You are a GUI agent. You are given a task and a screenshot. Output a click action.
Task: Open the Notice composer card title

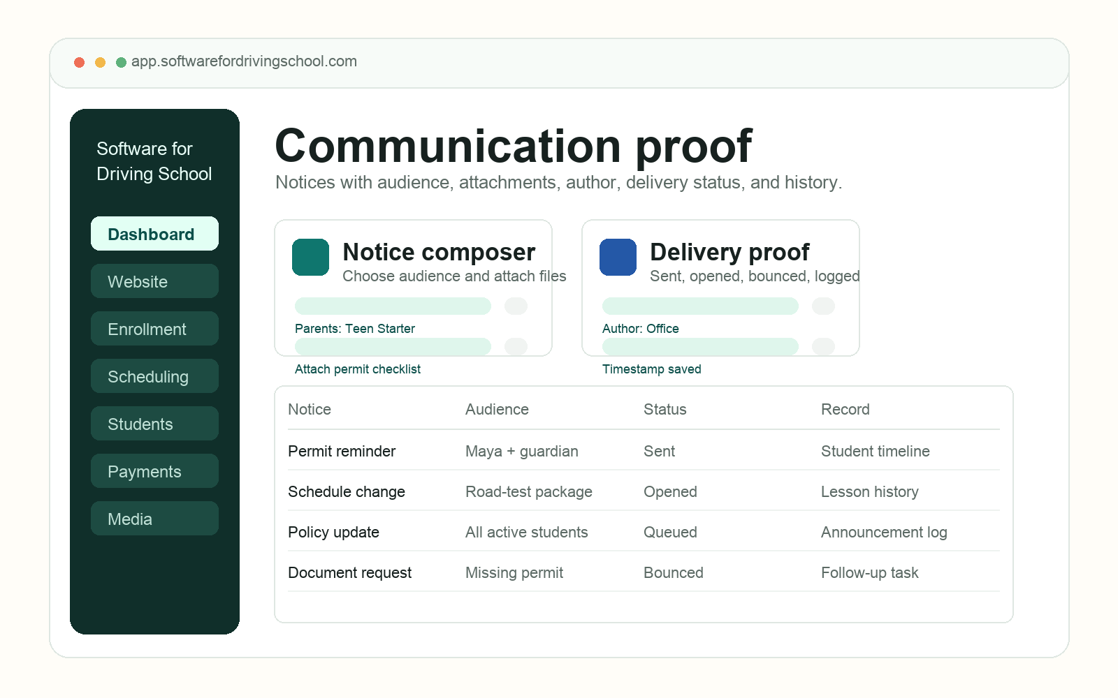[439, 252]
